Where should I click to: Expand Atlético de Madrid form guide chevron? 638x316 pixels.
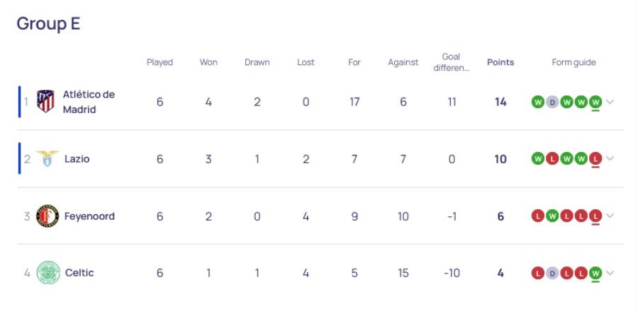(x=610, y=102)
